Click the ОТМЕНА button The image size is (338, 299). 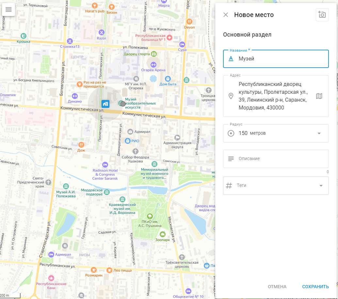[x=277, y=287]
